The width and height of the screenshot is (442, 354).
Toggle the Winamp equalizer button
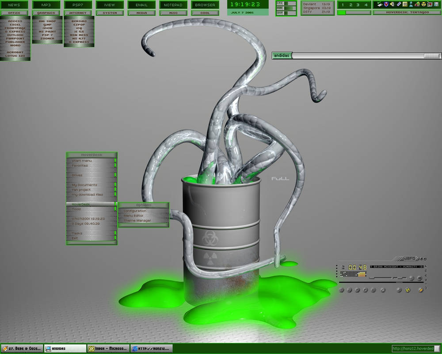pos(412,278)
